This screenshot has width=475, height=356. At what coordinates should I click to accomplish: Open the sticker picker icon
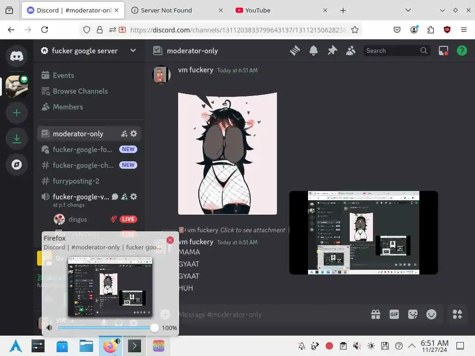412,315
